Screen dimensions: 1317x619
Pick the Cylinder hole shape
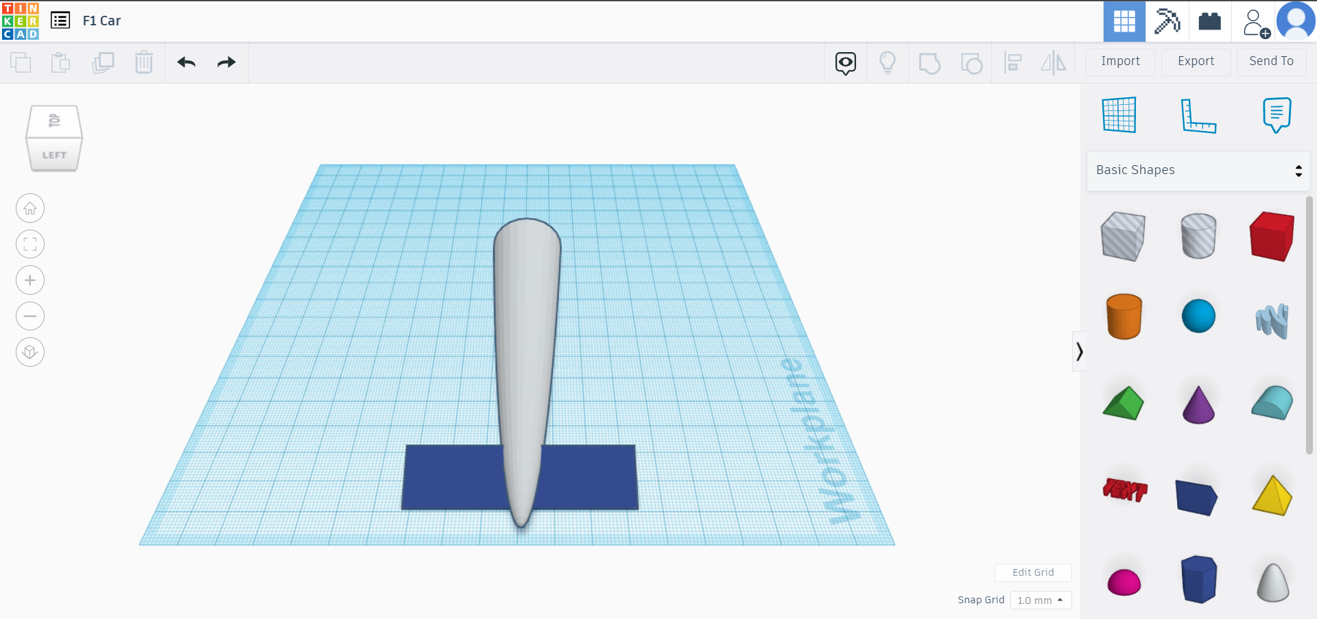1198,236
